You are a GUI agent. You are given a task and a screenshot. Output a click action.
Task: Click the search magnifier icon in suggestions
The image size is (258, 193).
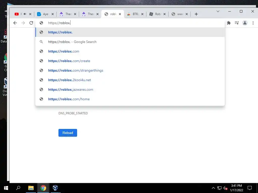[x=41, y=42]
